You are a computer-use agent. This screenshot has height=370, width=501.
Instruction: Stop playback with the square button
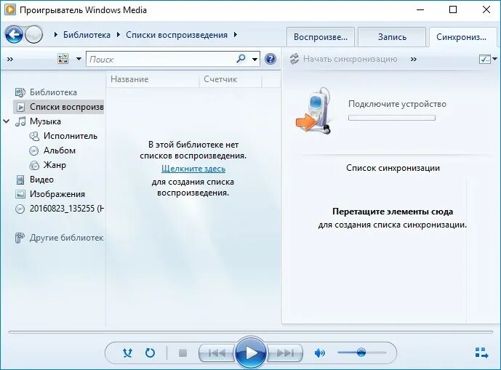183,353
